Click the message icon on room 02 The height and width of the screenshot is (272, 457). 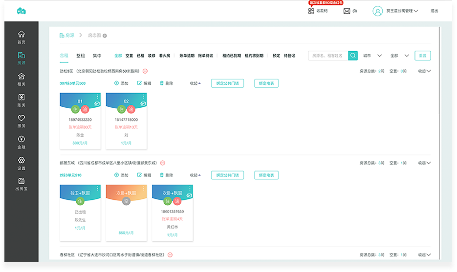(x=143, y=103)
